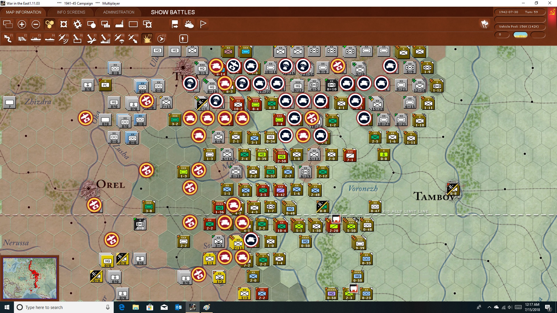Screen dimensions: 557x313
Task: Select the red unit counter labeled 7-1
Action: (x=350, y=155)
